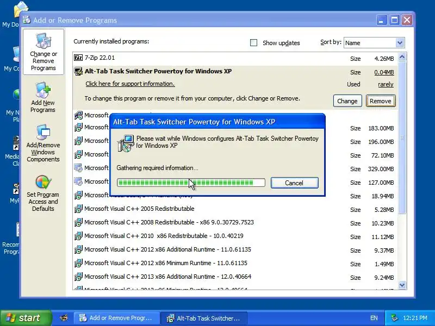Click the Alt-Tab Task Switcher Powertoy list icon
This screenshot has height=326, width=435.
[x=78, y=71]
